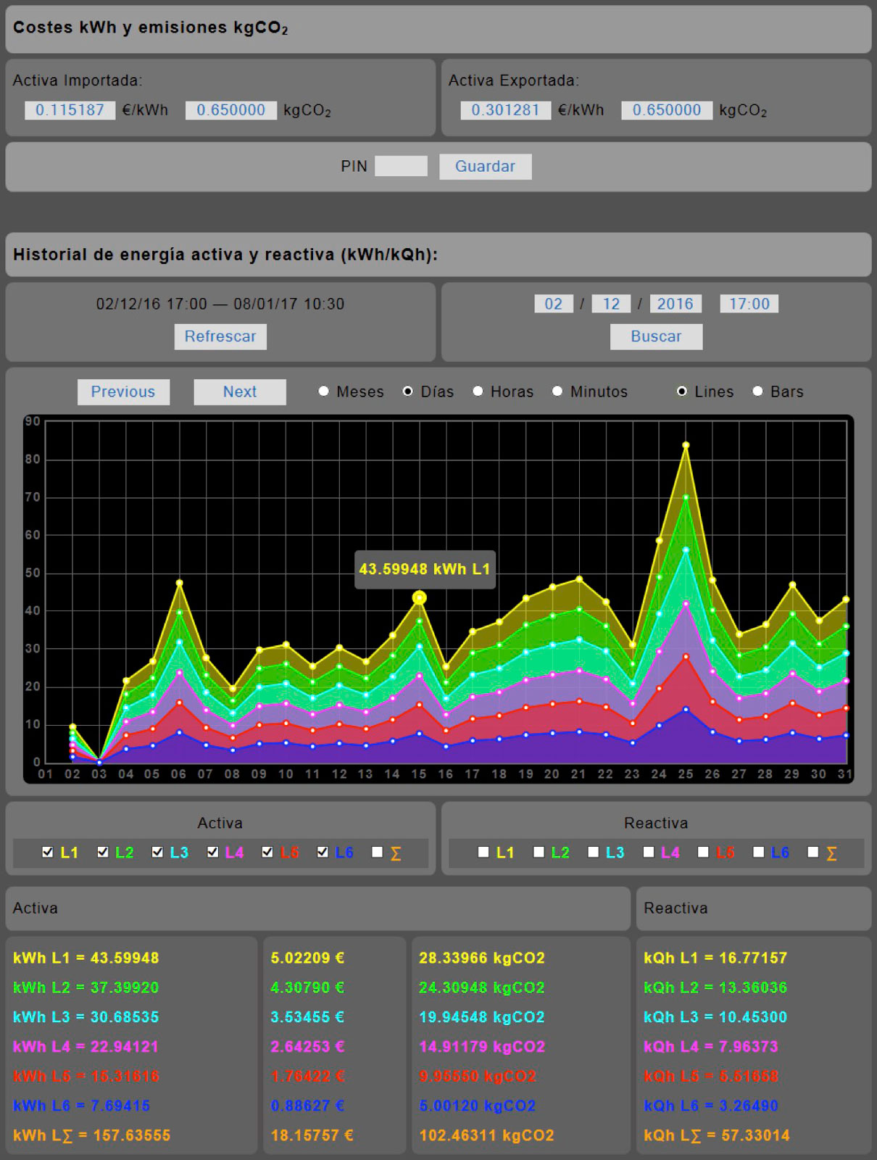Focus the Activa Importada kgCO2 field

(231, 110)
